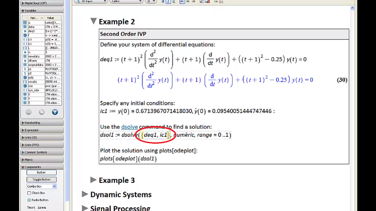
Task: Click the Button component in palette
Action: click(42, 173)
